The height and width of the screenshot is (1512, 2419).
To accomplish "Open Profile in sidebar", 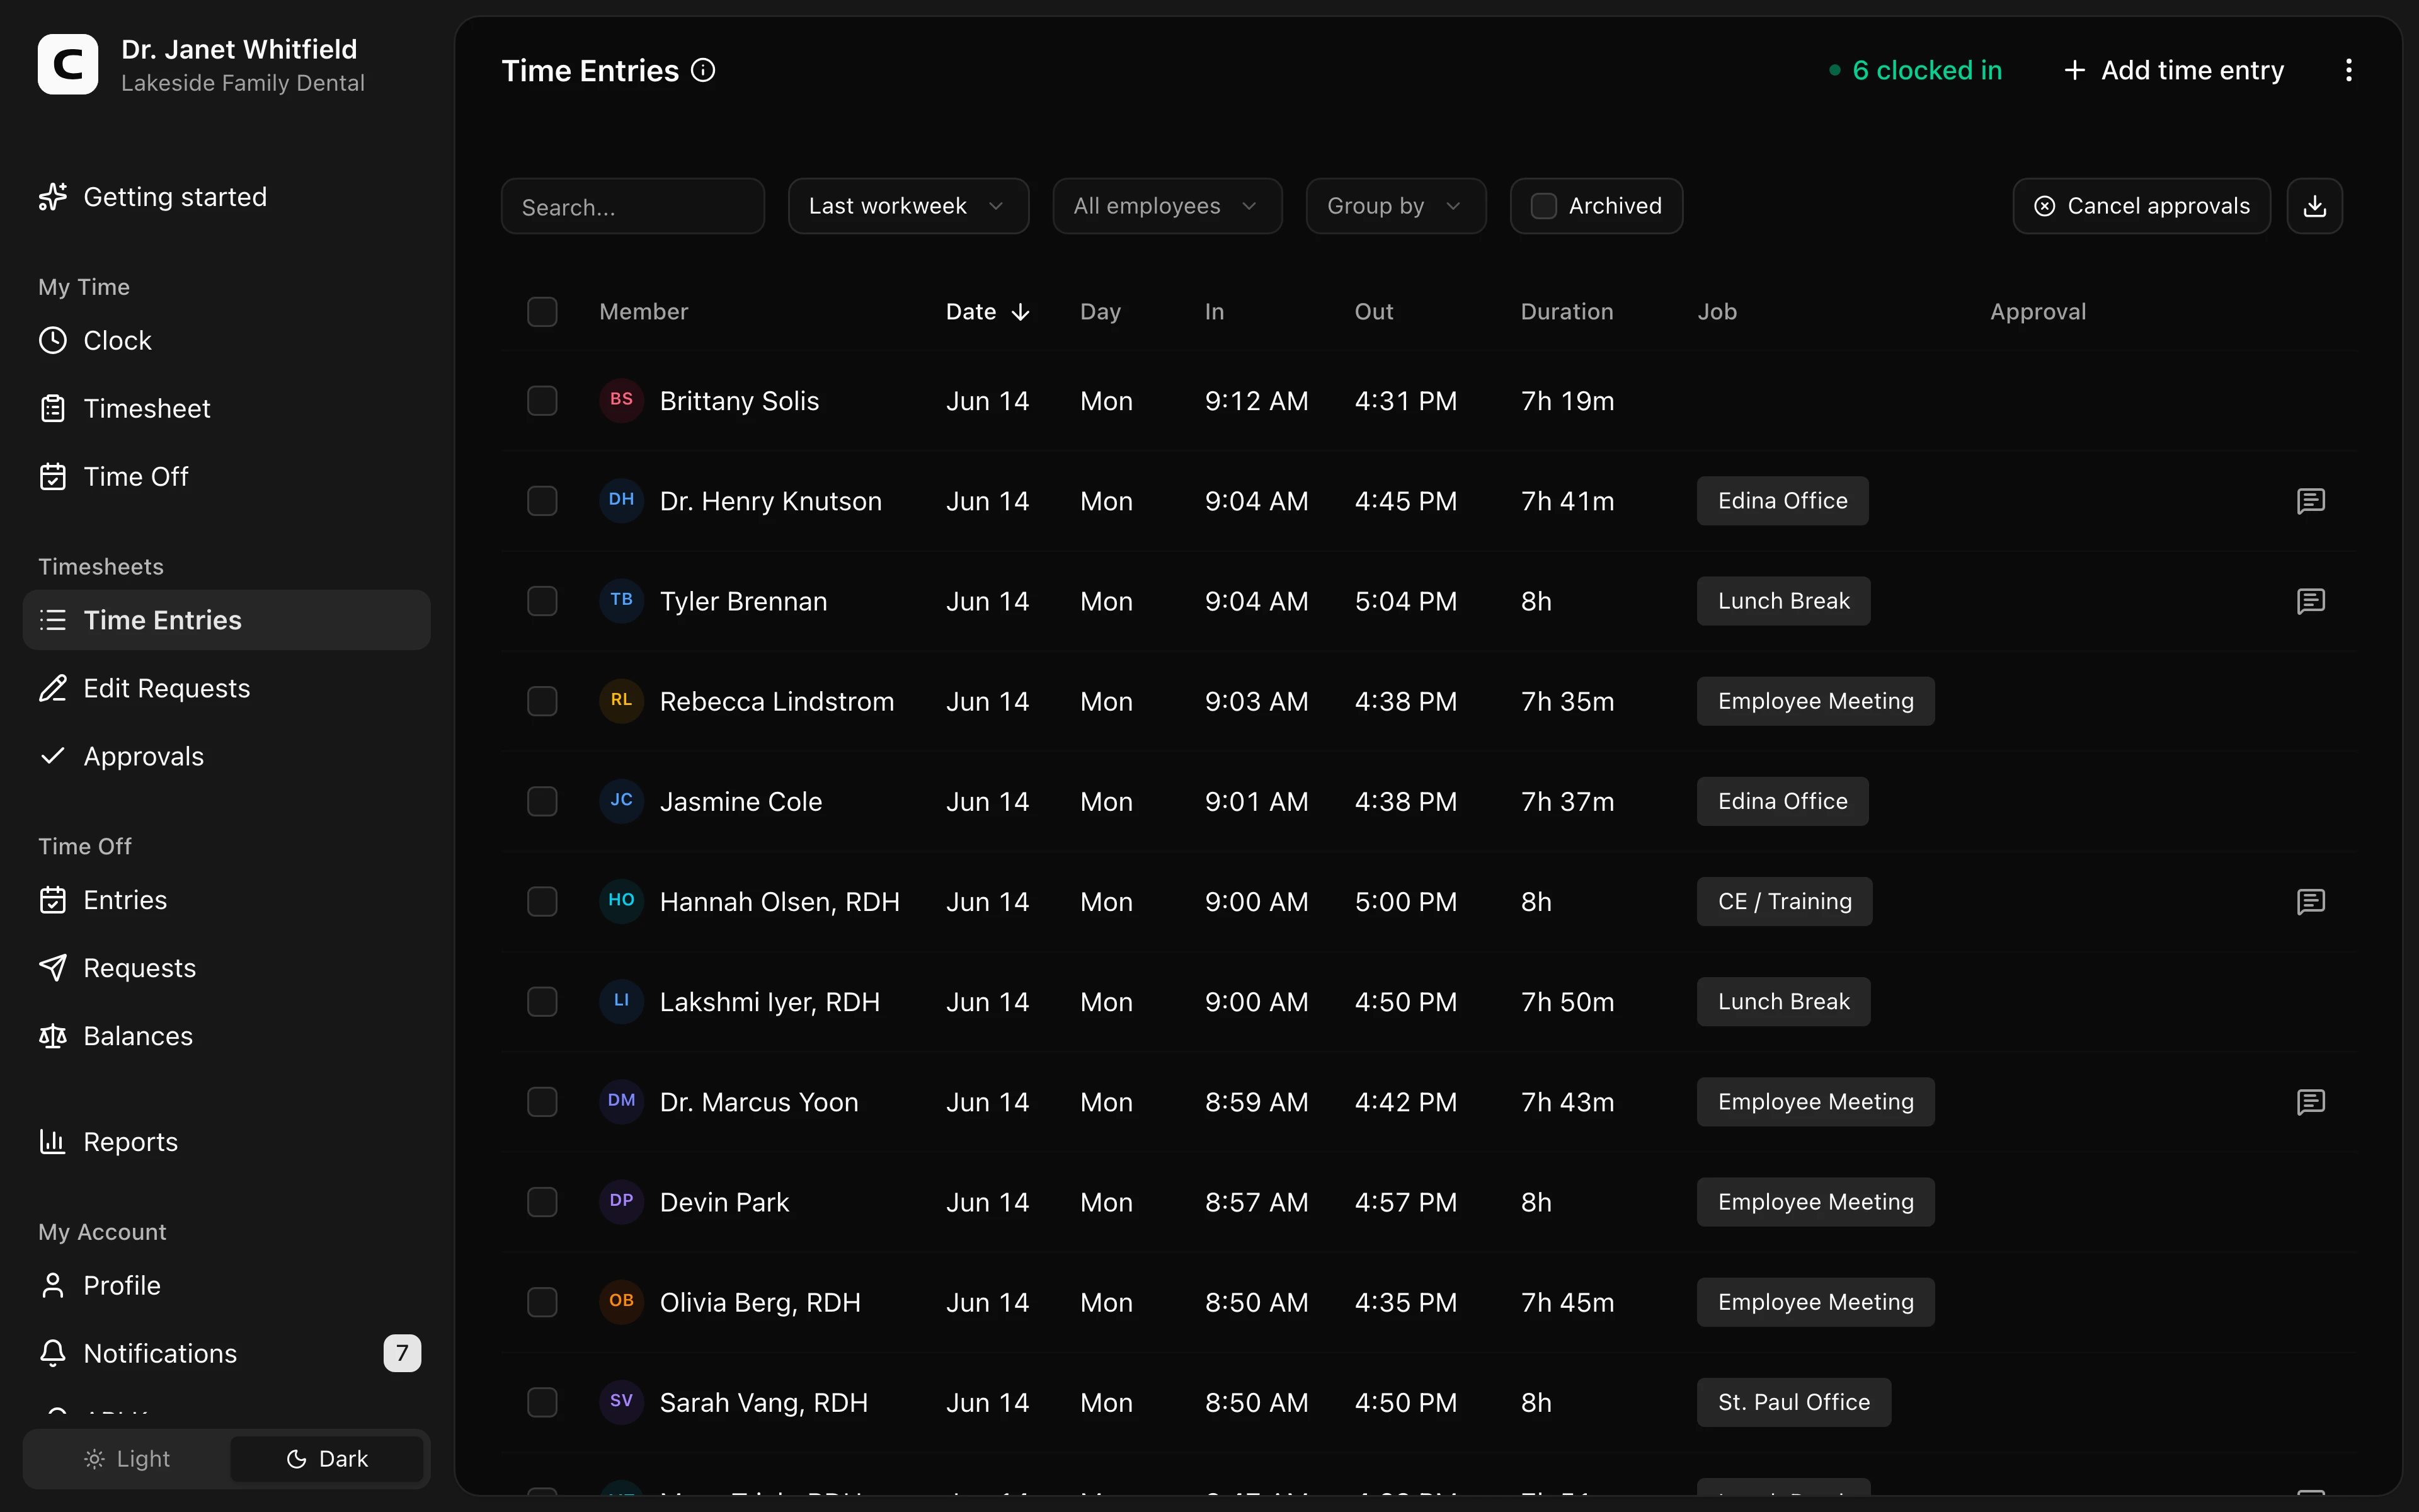I will click(x=226, y=1285).
